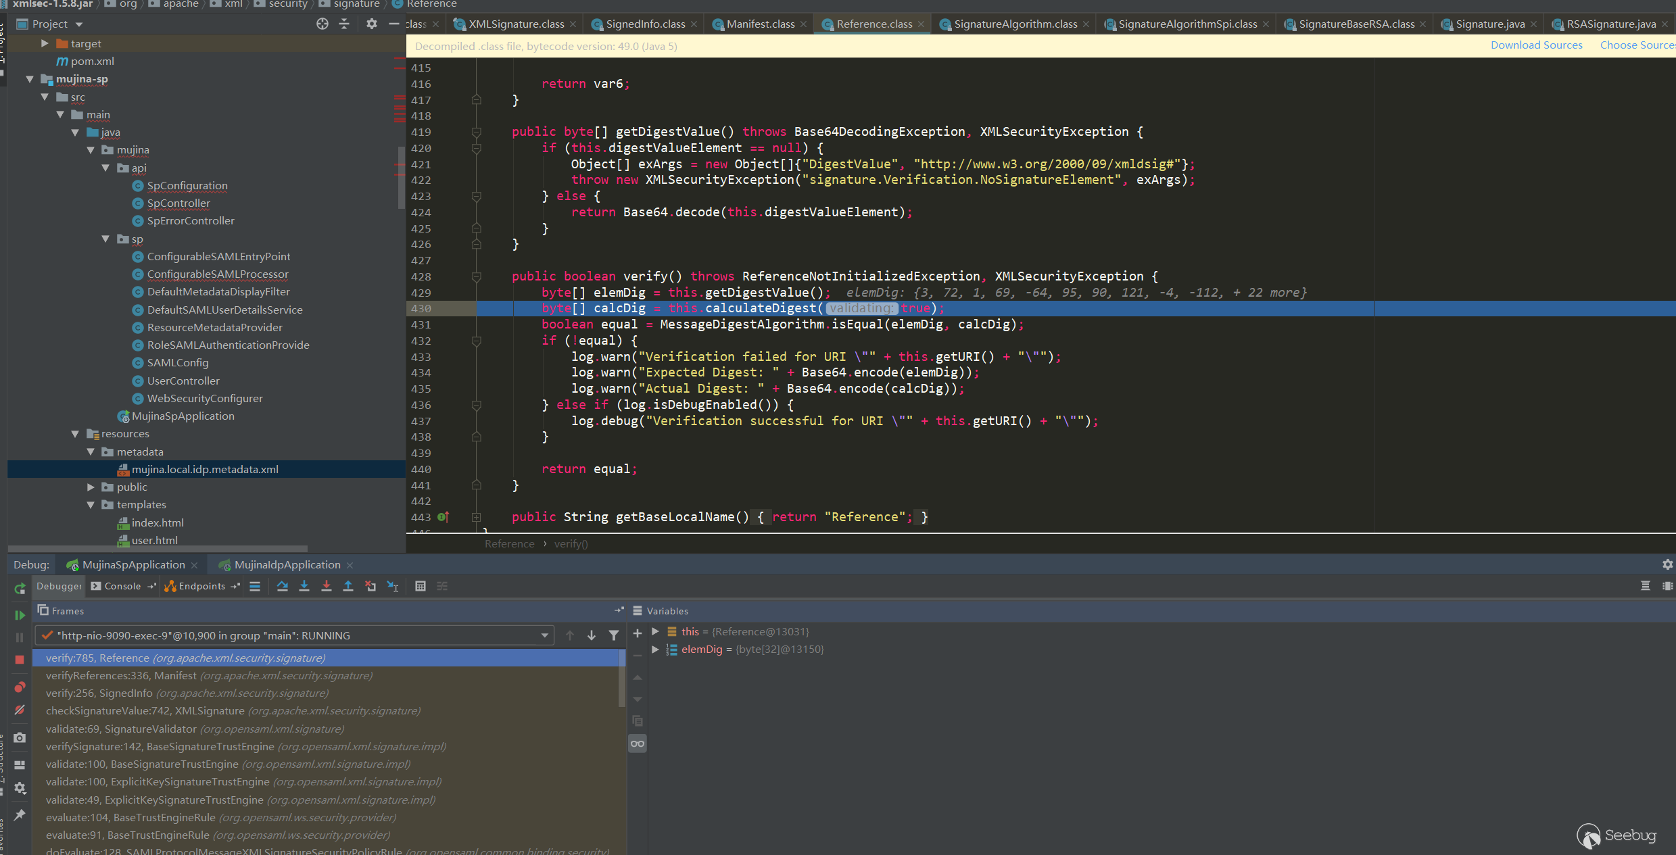Screen dimensions: 1676x855
Task: Switch to the MujinaIdpApplication debug tab
Action: 287,565
